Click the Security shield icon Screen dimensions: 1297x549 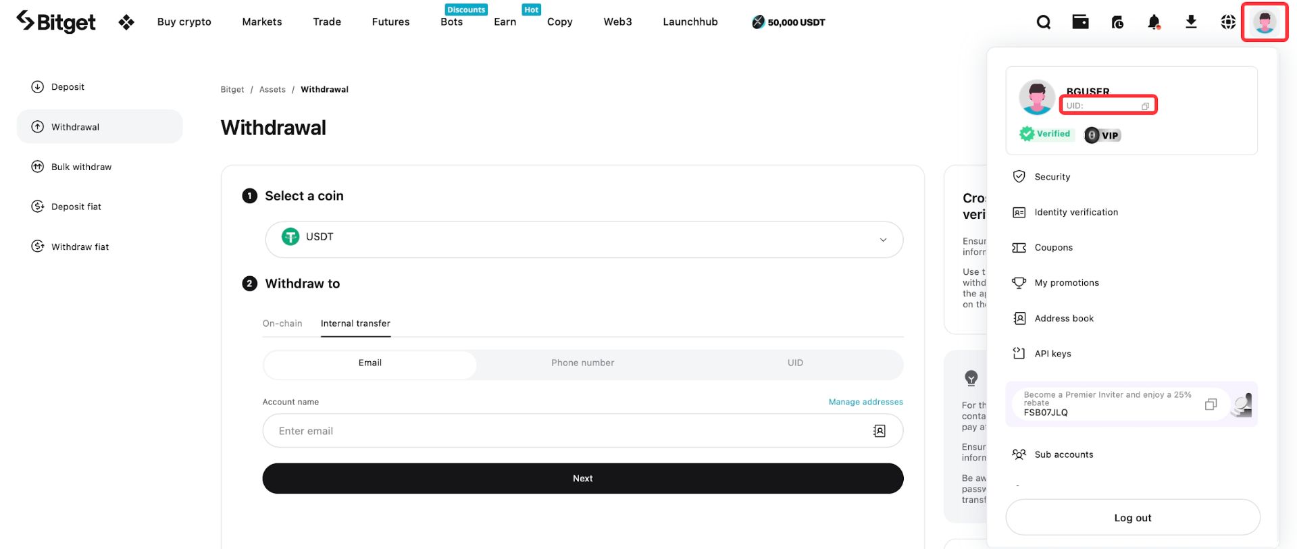[x=1019, y=177]
